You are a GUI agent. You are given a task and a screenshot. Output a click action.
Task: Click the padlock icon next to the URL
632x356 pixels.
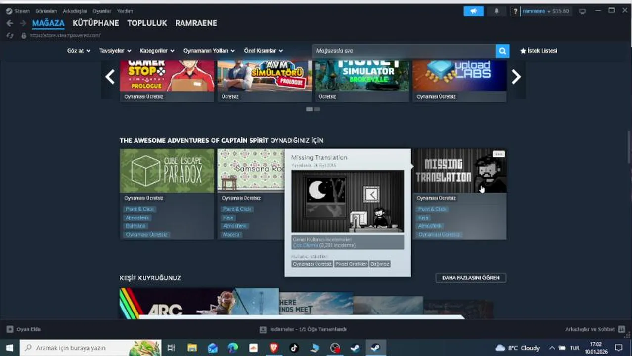(x=23, y=36)
